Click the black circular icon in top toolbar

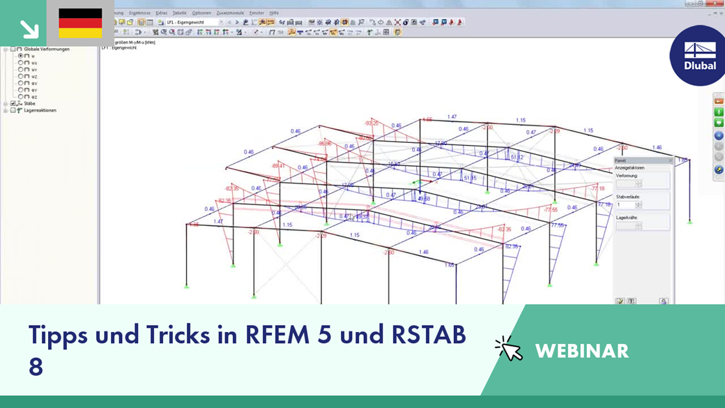(x=406, y=22)
